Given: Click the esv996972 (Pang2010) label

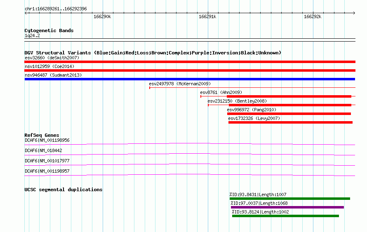Looking at the screenshot, I should coord(252,110).
